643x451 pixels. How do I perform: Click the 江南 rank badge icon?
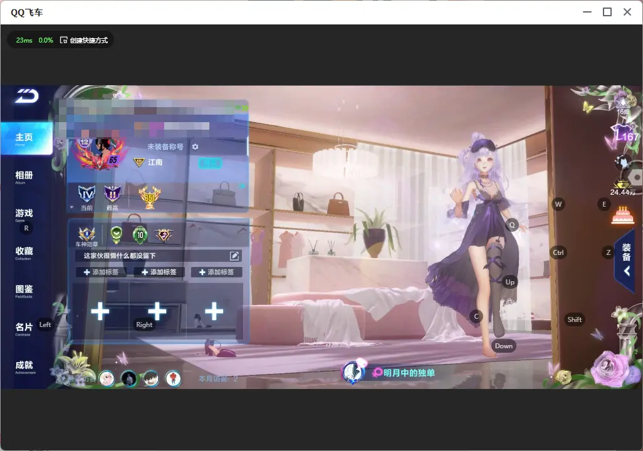(139, 162)
